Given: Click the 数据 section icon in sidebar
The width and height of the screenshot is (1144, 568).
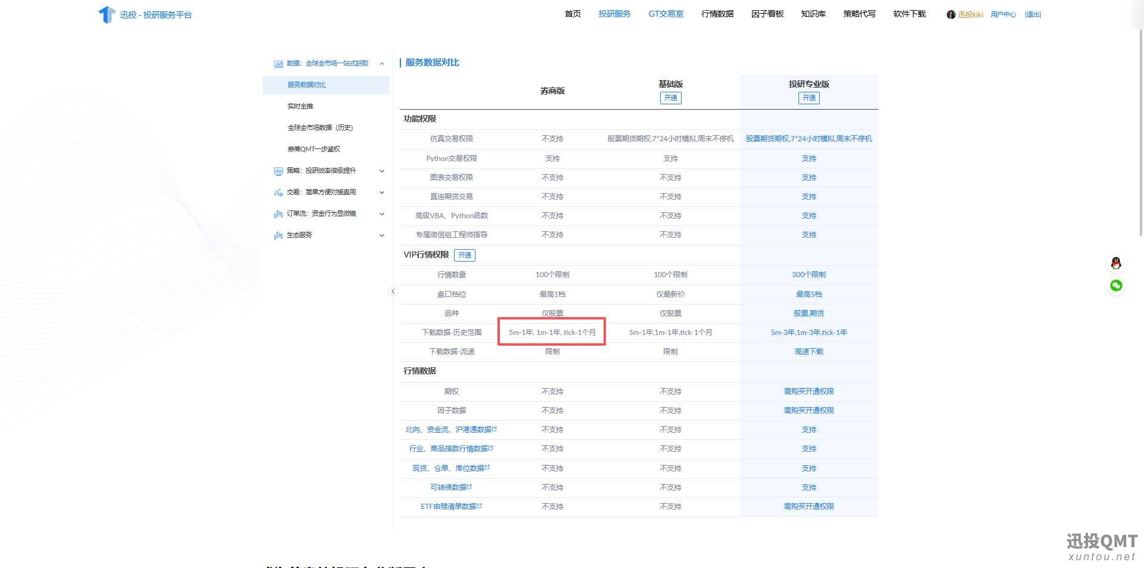Looking at the screenshot, I should coord(278,64).
